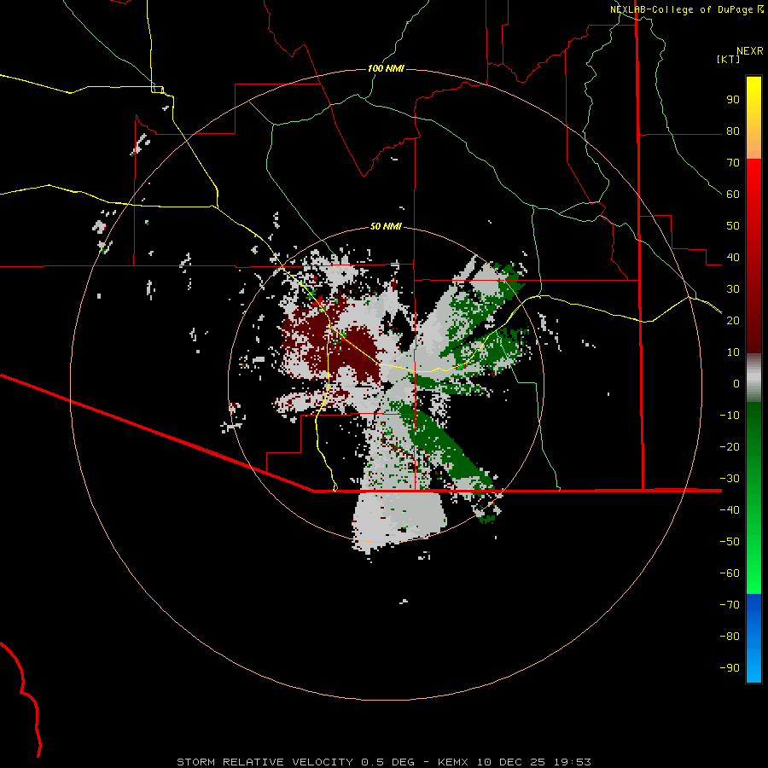Screen dimensions: 768x768
Task: Pick the yellow top segment of color bar
Action: [x=753, y=118]
